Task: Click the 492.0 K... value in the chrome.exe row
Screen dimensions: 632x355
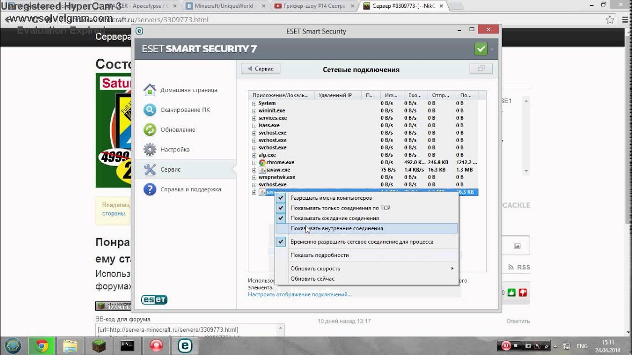Action: pos(415,162)
